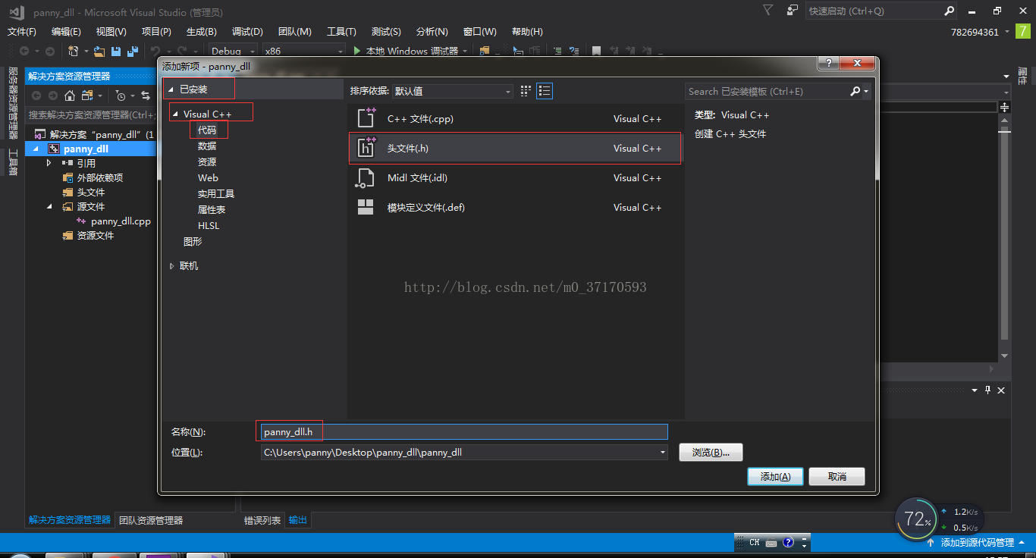Click the pin icon of output panel
Viewport: 1036px width, 558px height.
[x=987, y=390]
